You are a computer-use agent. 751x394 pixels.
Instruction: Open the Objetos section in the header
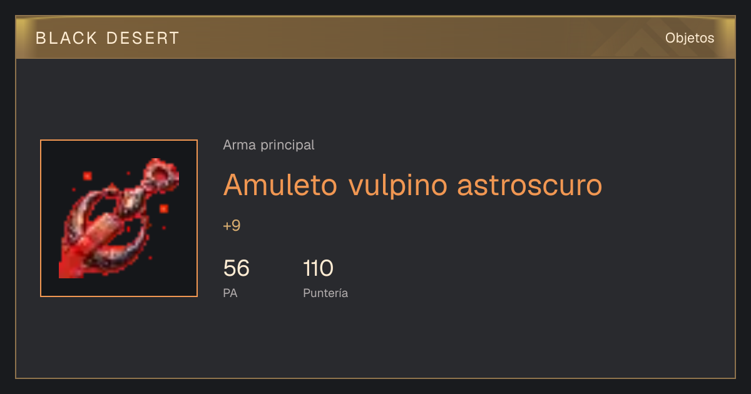[x=690, y=38]
